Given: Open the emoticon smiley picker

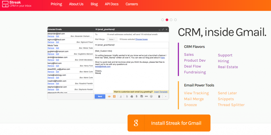Looking at the screenshot, I should coord(151,97).
